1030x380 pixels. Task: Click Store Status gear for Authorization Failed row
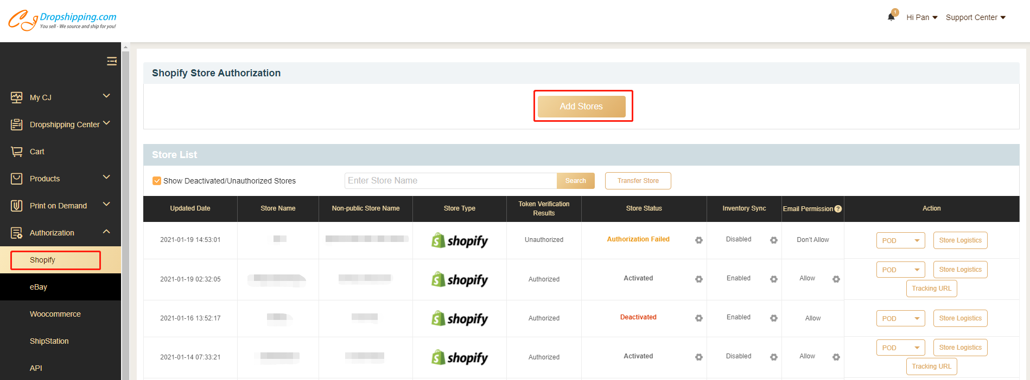click(x=699, y=240)
